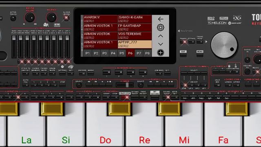Screen dimensions: 261x147
Task: Select the SAMOI-K-GAR4 style entry
Action: click(135, 19)
